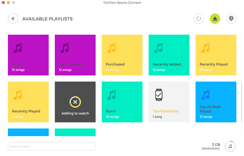Pick the Recently Played 8 songs playlist name
The image size is (244, 156).
pos(26,111)
